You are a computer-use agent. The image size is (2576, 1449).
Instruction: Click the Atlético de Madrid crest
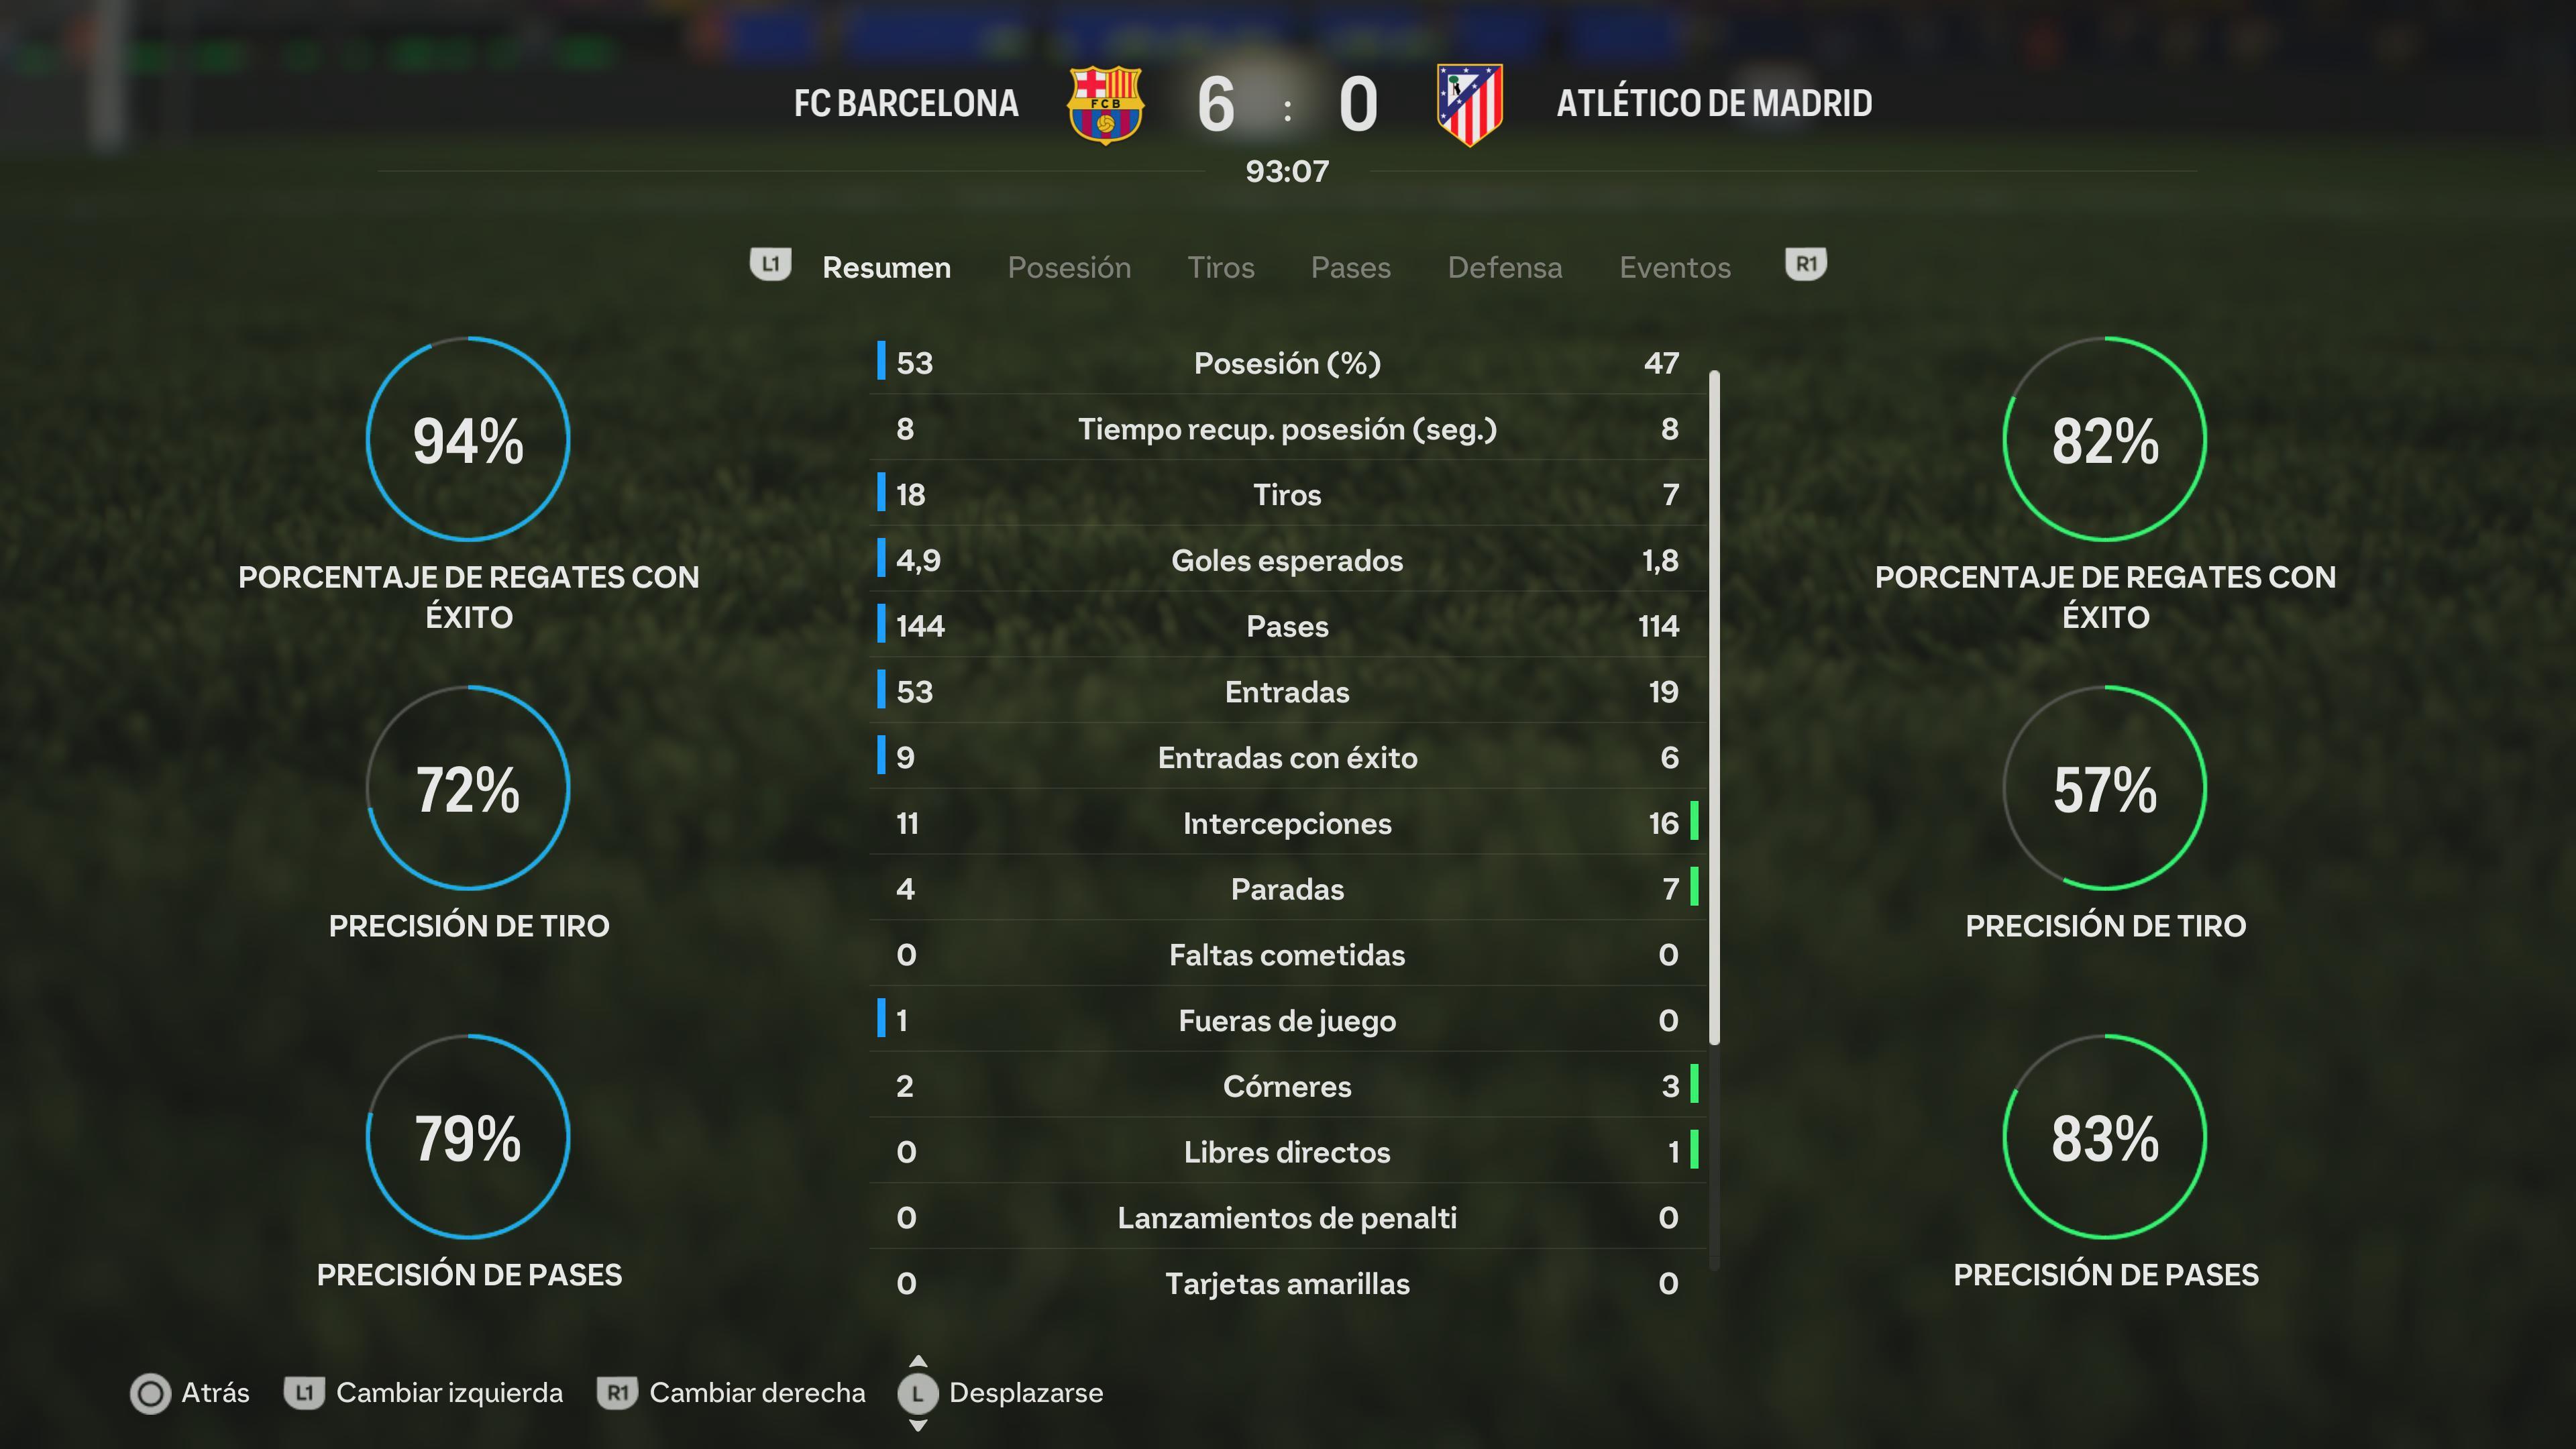click(x=1469, y=105)
